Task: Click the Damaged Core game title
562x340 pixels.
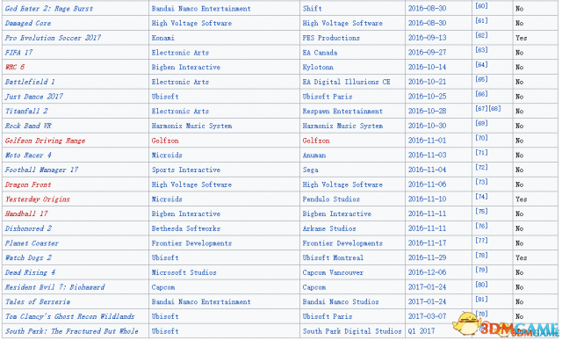Action: [x=28, y=24]
